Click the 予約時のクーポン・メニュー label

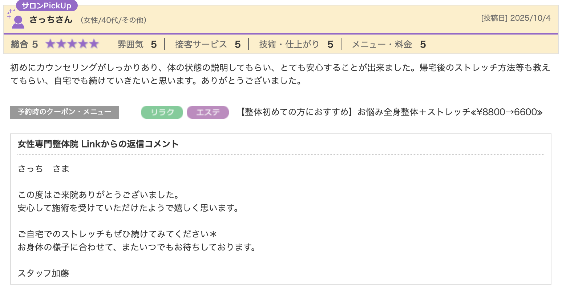coord(65,112)
